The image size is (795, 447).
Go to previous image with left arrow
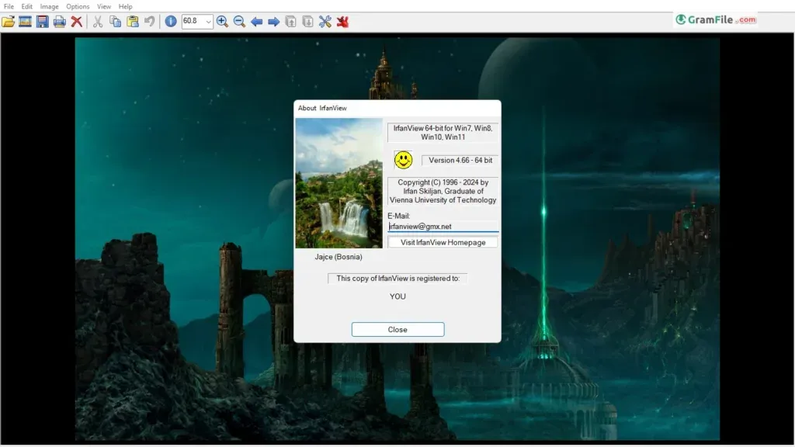[256, 21]
